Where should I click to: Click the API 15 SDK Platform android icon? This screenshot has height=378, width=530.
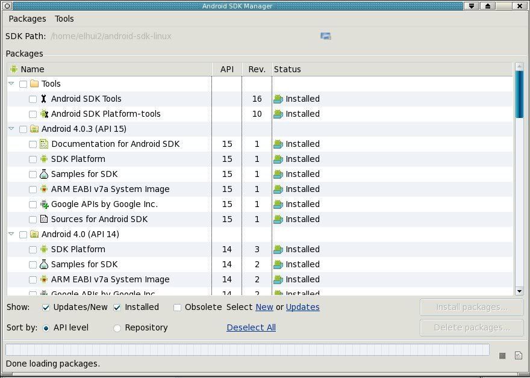click(44, 159)
